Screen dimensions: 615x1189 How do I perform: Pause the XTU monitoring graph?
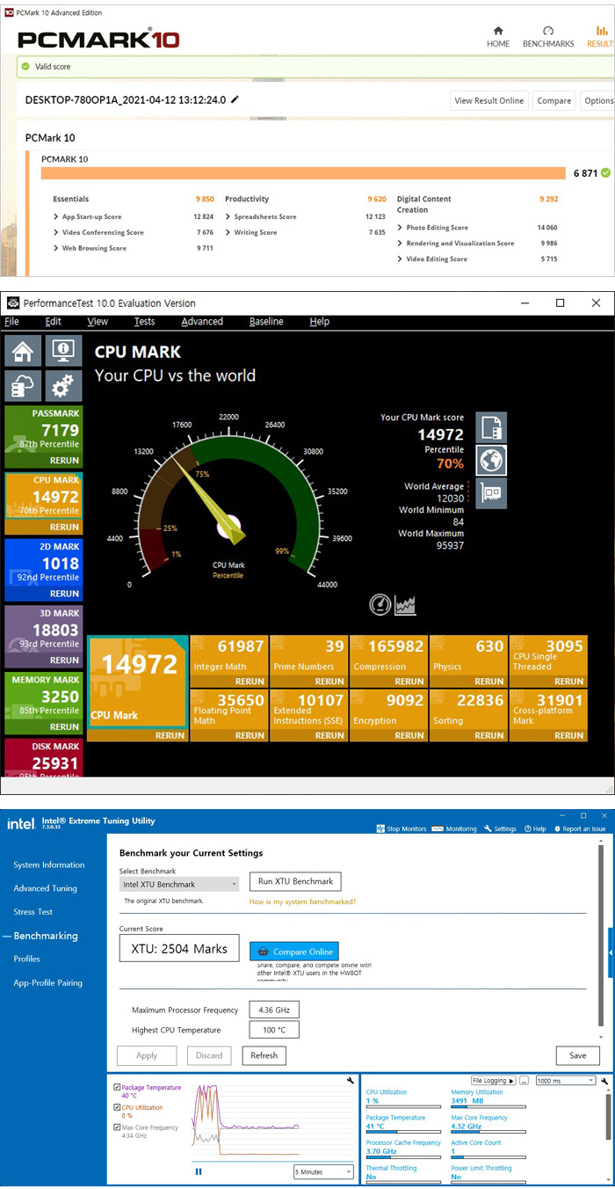[x=199, y=1171]
